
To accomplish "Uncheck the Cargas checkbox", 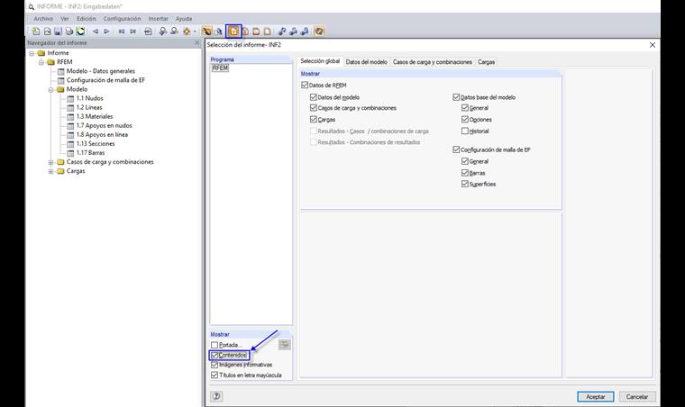I will [x=314, y=119].
